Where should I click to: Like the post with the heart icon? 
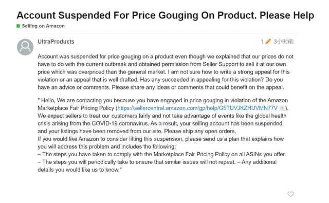pos(290,194)
